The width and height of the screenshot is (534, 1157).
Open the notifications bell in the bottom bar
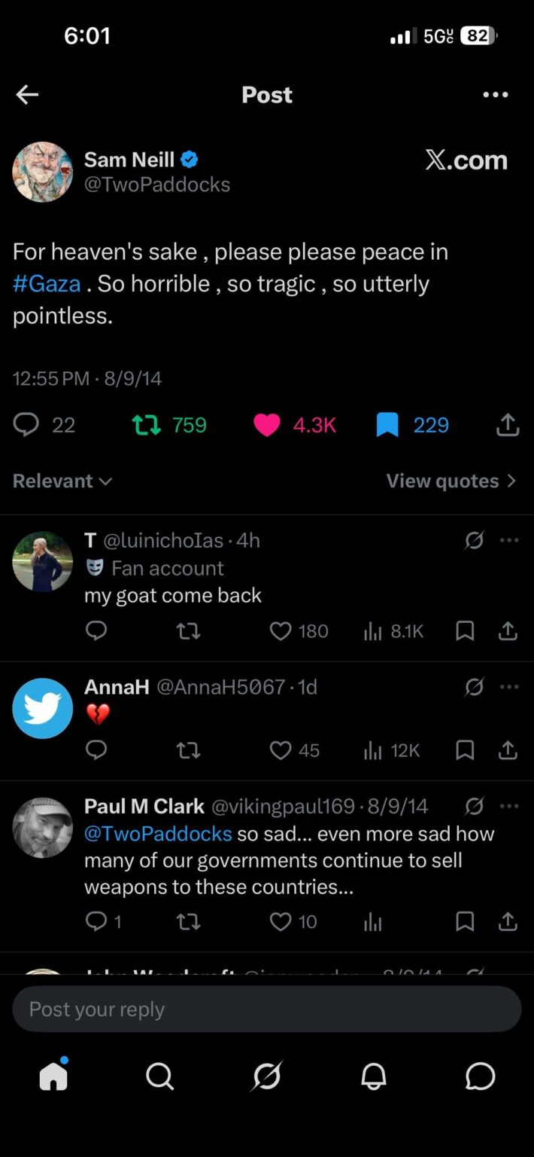[x=374, y=1076]
